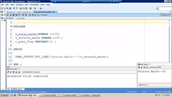172x97 pixels.
Task: Click the Buffer Size input field
Action: (x=160, y=67)
